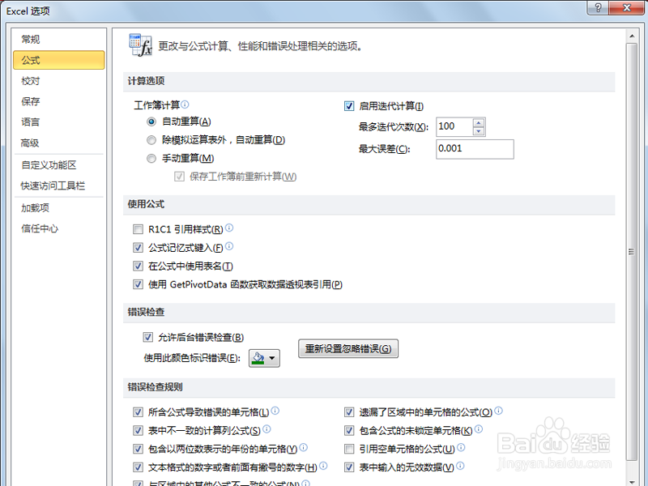Image resolution: width=648 pixels, height=486 pixels.
Task: Open 常规 options category
Action: coord(58,39)
